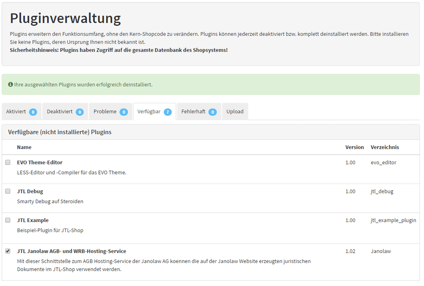Image resolution: width=424 pixels, height=286 pixels.
Task: Select the Upload tab
Action: (235, 111)
